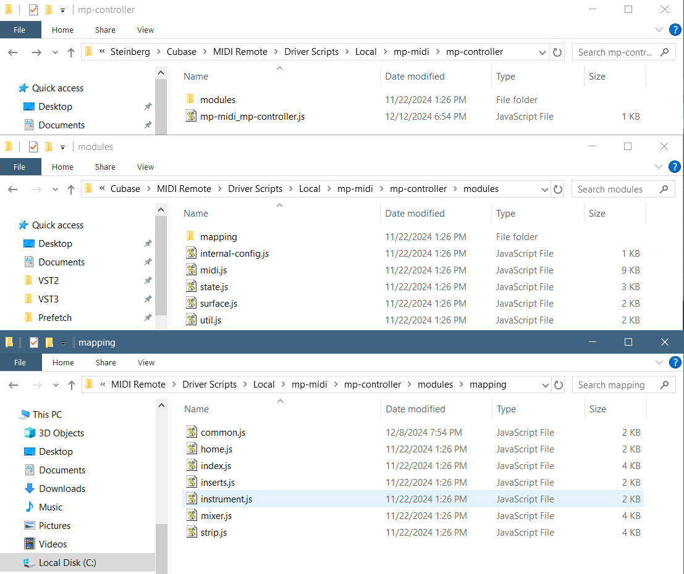Refresh the modules folder view
The image size is (684, 574).
coord(557,189)
